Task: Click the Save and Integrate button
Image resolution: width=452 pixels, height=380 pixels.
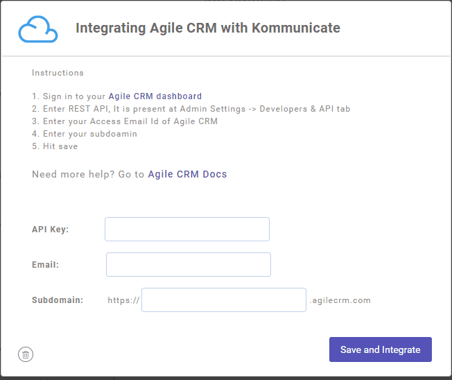Action: point(381,349)
